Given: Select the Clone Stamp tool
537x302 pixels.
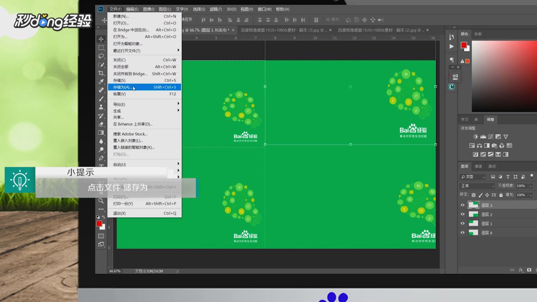Looking at the screenshot, I should [101, 107].
